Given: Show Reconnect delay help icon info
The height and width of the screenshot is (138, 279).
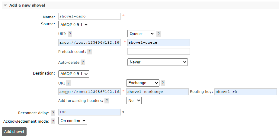Looking at the screenshot, I should [53, 113].
